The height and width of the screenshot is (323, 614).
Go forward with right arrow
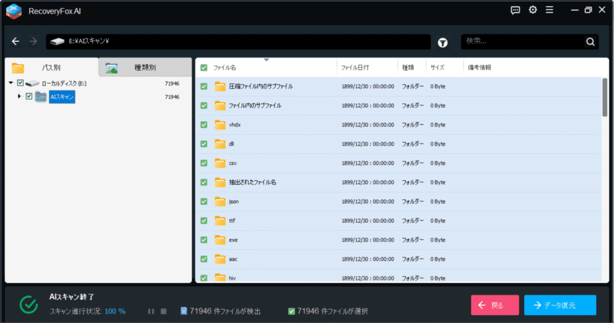tap(34, 41)
